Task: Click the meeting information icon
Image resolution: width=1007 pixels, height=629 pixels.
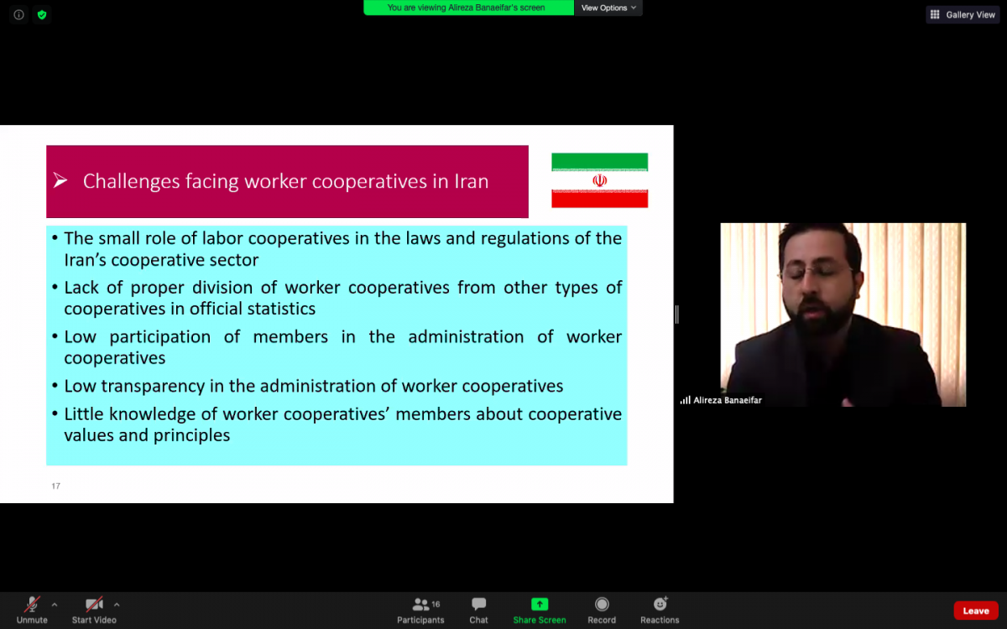Action: point(18,14)
